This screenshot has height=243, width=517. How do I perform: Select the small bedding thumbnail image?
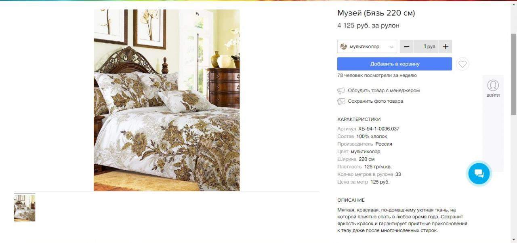tap(25, 208)
